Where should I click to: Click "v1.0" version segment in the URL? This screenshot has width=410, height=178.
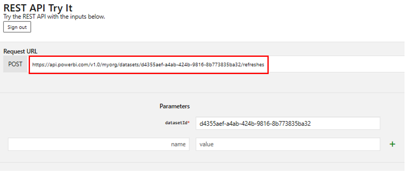pos(90,65)
